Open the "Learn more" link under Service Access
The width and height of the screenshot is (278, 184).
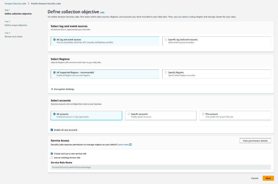coord(123,144)
